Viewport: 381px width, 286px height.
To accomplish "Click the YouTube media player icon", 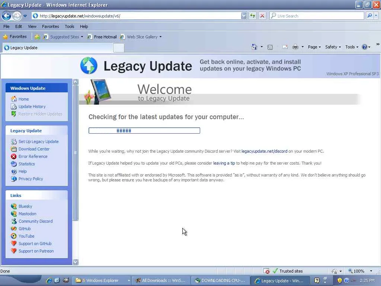I will click(x=14, y=236).
